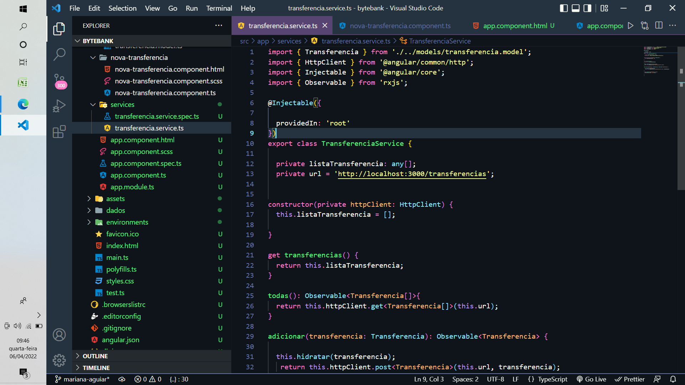The height and width of the screenshot is (385, 685).
Task: Open the Explorer view in activity bar
Action: pyautogui.click(x=59, y=29)
